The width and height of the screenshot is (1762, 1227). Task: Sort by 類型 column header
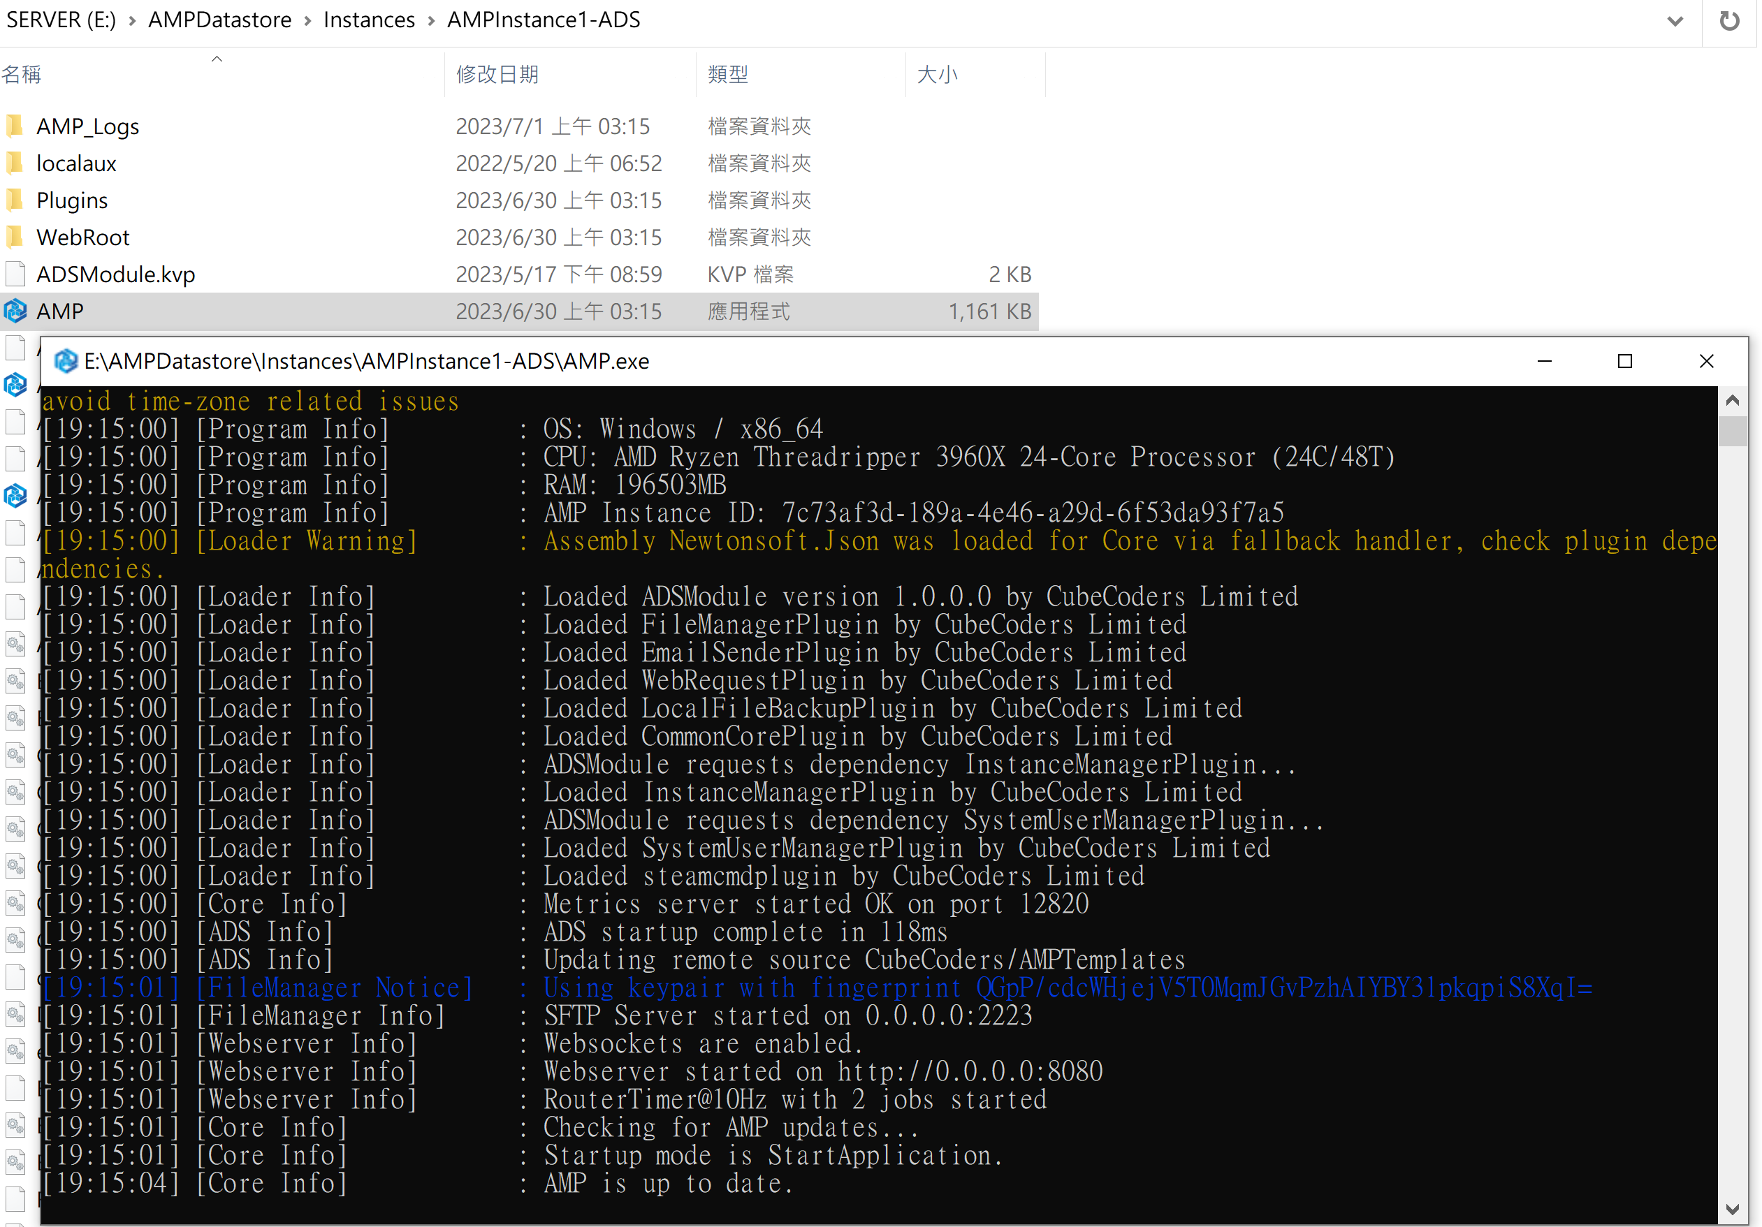click(801, 75)
